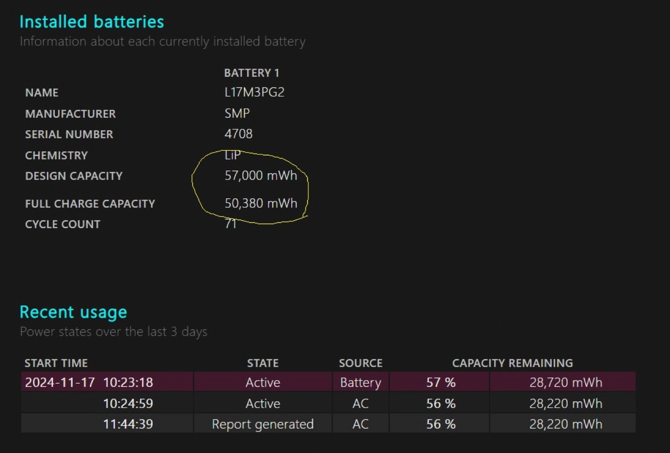Click the CAPACITY REMAINING column header
Screen dimensions: 670x453
click(512, 363)
